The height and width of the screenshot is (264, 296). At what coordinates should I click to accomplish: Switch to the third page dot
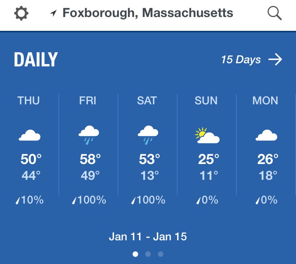[161, 254]
